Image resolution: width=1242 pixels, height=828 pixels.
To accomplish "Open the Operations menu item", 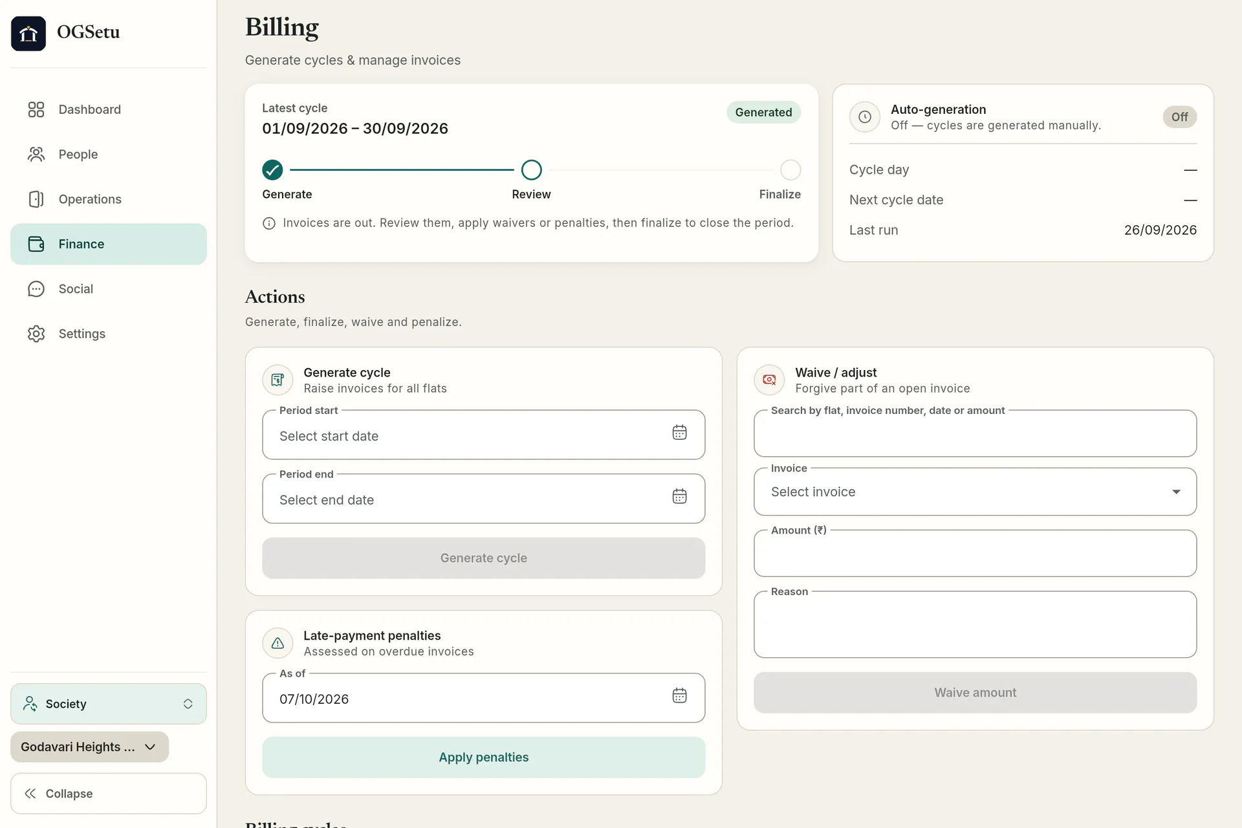I will 109,199.
